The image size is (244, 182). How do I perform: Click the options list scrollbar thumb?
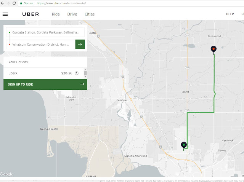coord(85,73)
